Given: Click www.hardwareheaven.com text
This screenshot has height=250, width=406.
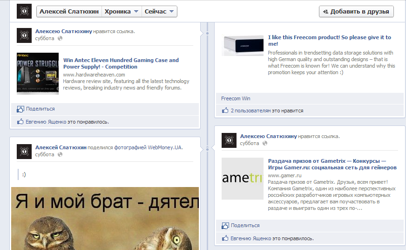Looking at the screenshot, I should tap(94, 75).
